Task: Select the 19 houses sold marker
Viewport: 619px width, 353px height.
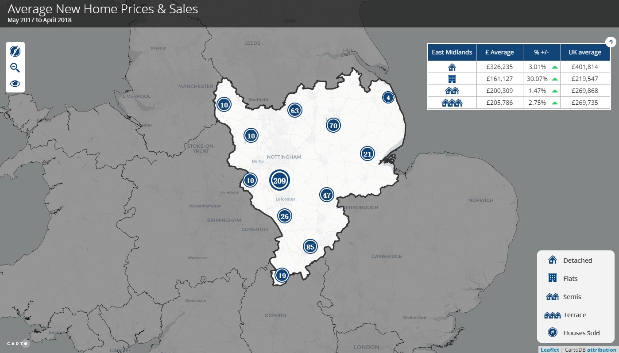Action: click(x=282, y=276)
